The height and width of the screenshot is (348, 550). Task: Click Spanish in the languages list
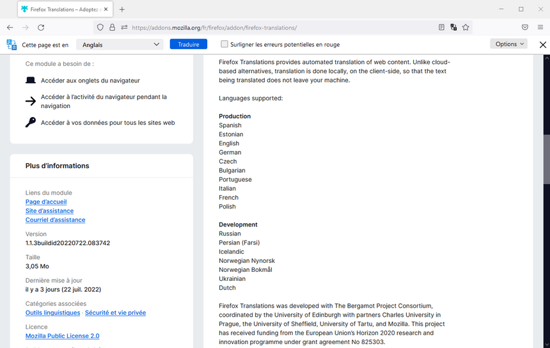(230, 125)
